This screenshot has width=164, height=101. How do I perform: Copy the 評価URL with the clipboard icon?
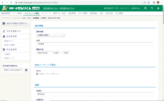click(x=27, y=70)
